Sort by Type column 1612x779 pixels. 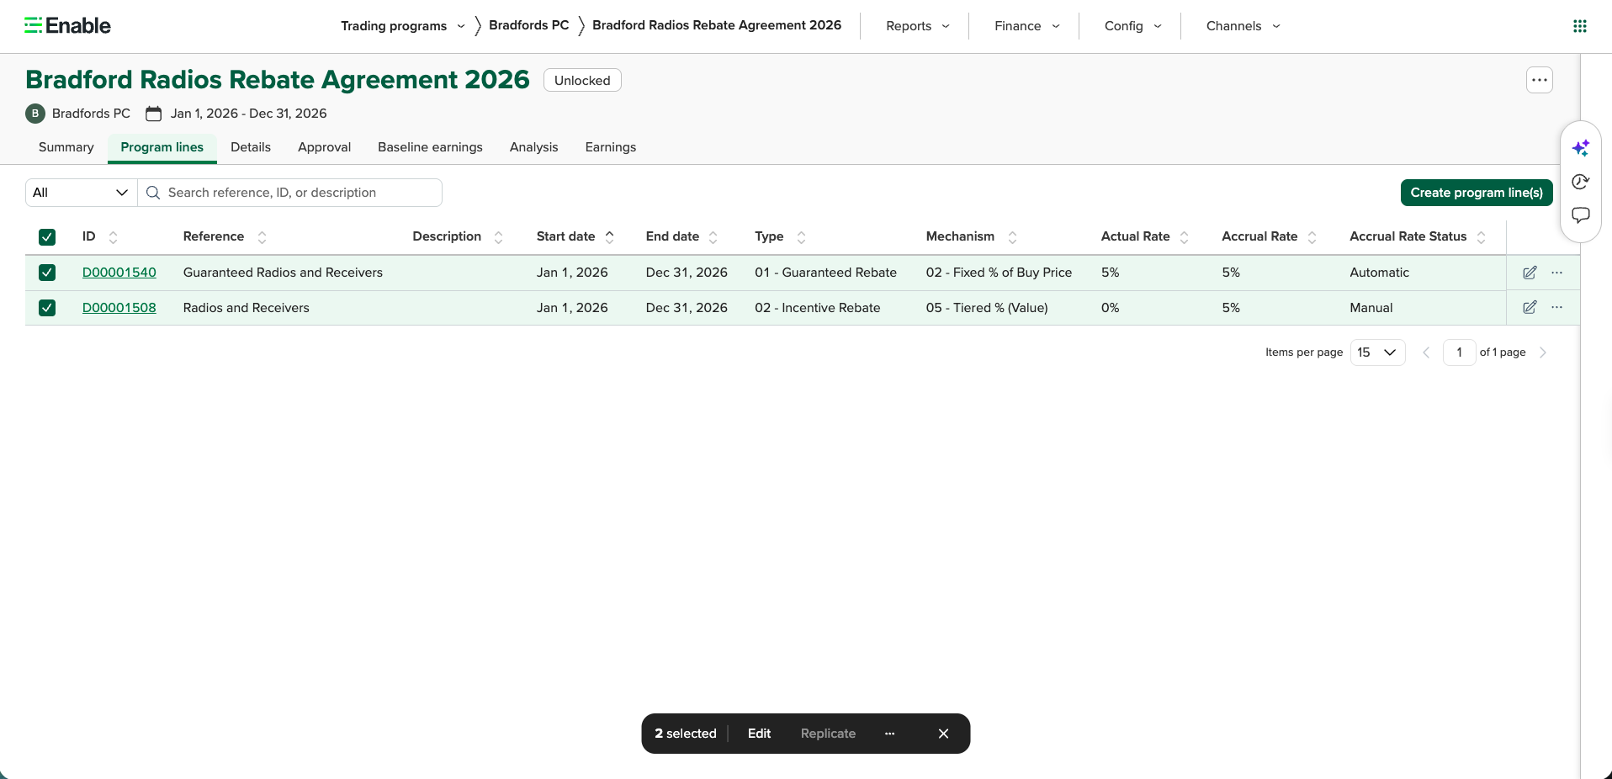801,237
